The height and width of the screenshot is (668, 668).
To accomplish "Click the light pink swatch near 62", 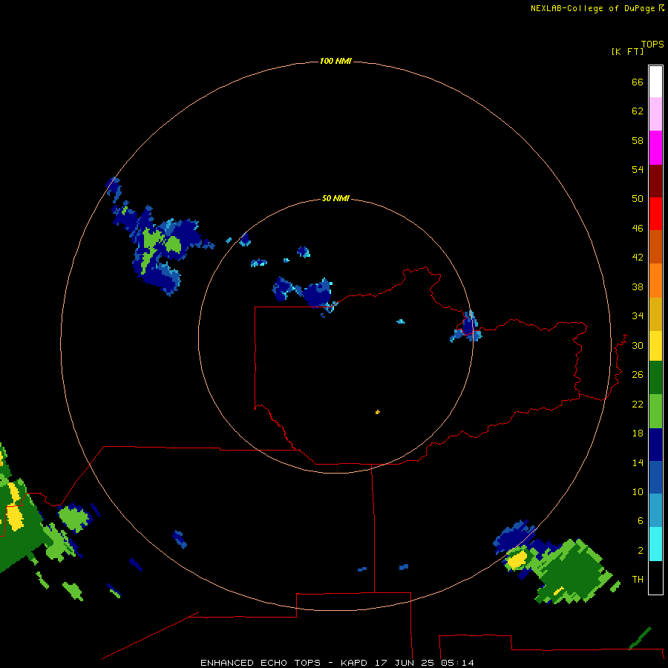I will [x=655, y=114].
